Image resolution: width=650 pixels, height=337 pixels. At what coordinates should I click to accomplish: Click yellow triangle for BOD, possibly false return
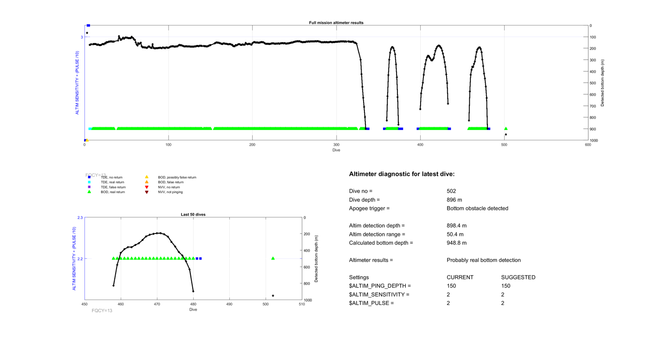pos(147,177)
